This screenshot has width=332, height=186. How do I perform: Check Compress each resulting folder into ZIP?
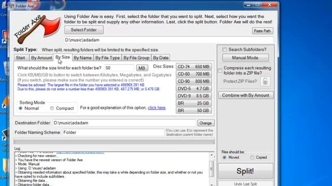[220, 70]
